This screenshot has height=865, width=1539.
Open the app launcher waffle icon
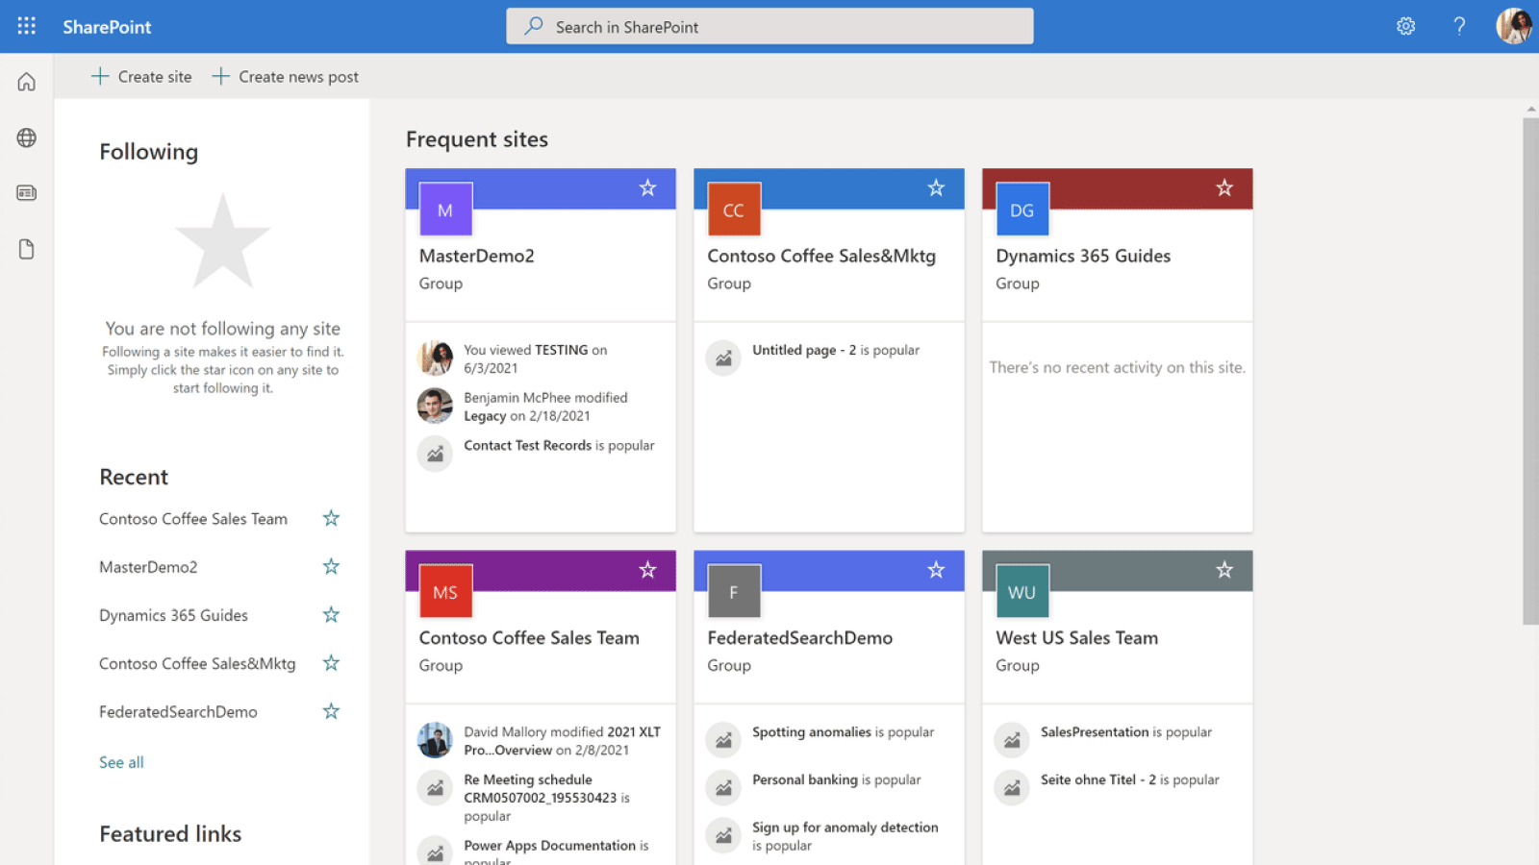tap(27, 26)
